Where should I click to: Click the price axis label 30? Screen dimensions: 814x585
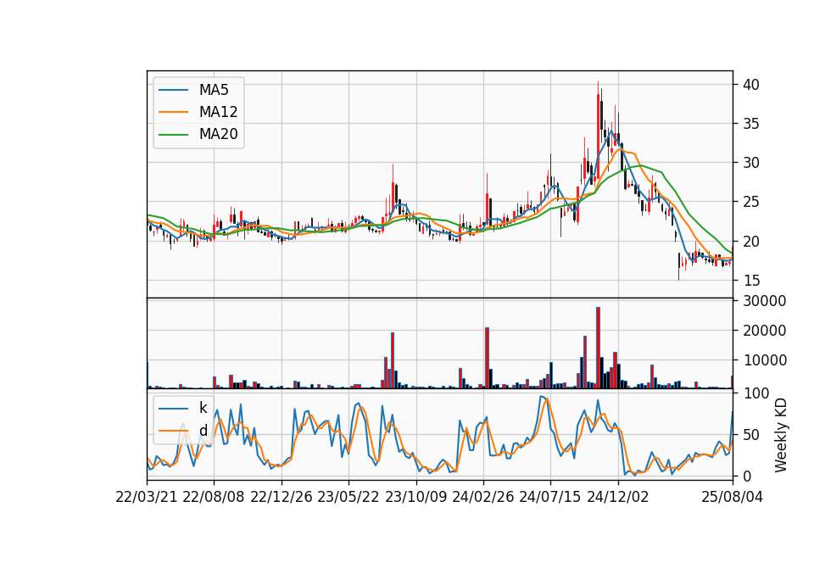pos(750,163)
